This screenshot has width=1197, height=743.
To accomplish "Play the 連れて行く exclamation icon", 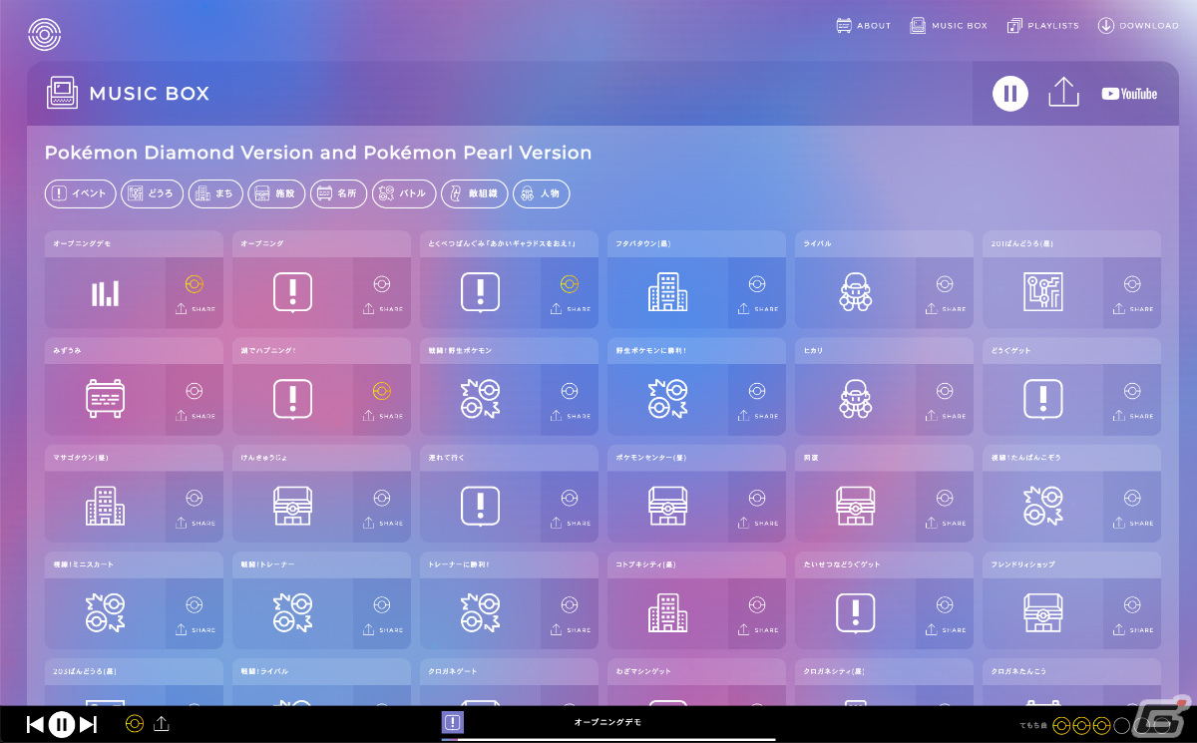I will [x=480, y=507].
